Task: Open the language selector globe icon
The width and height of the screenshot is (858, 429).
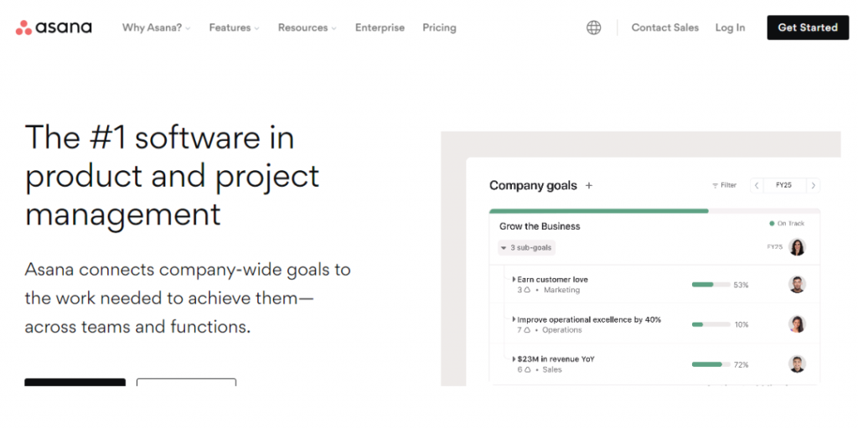Action: 593,28
